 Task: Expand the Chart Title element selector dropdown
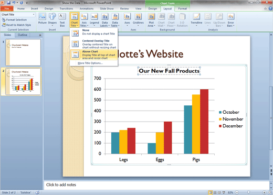(x=34, y=15)
